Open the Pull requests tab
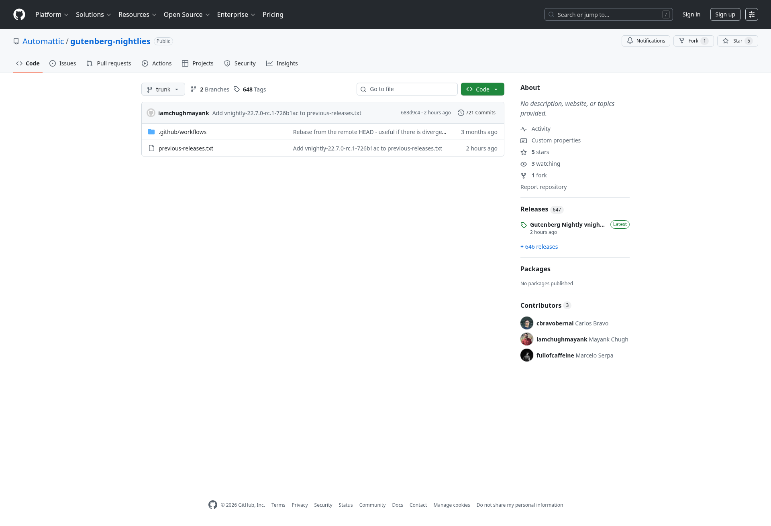 pos(109,63)
